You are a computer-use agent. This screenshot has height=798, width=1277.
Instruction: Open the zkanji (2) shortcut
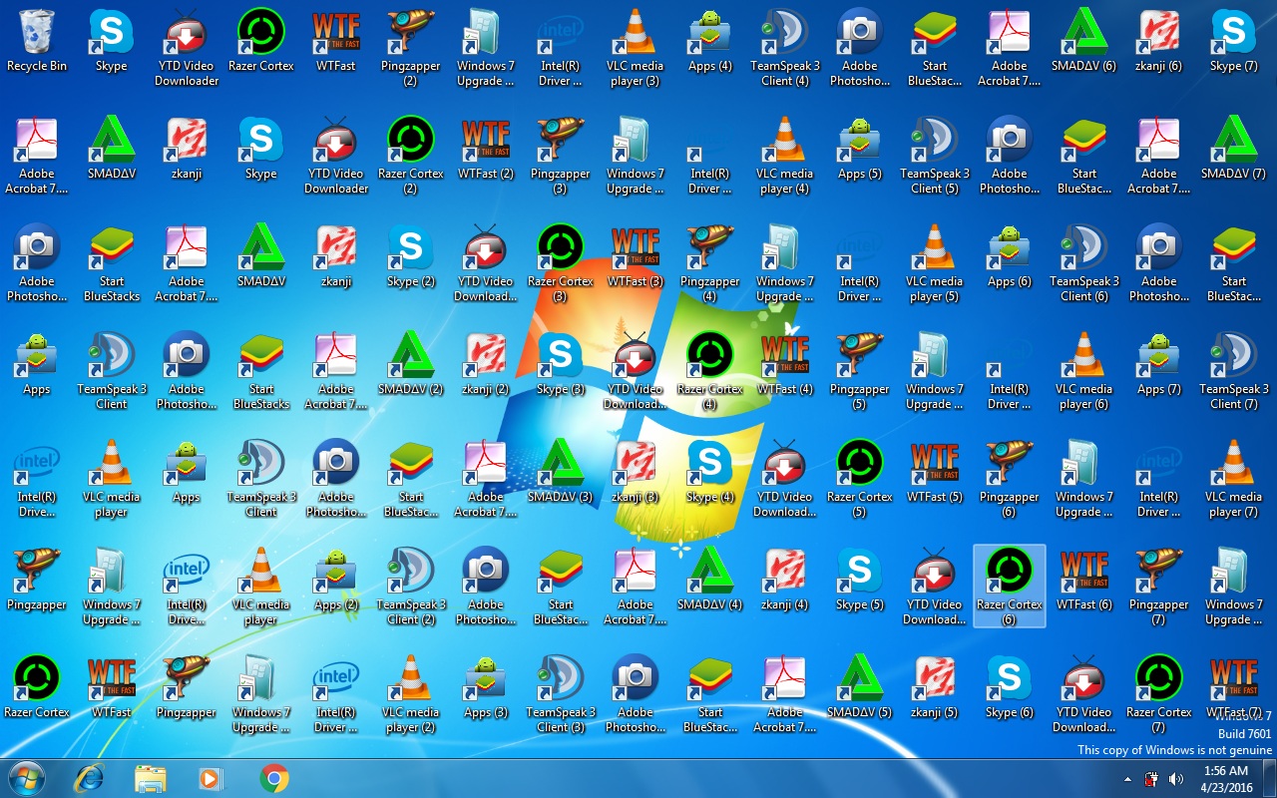coord(486,365)
